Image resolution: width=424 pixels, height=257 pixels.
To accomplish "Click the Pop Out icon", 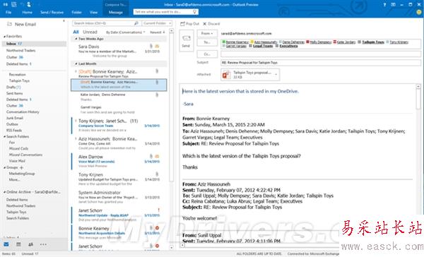I will coord(182,24).
